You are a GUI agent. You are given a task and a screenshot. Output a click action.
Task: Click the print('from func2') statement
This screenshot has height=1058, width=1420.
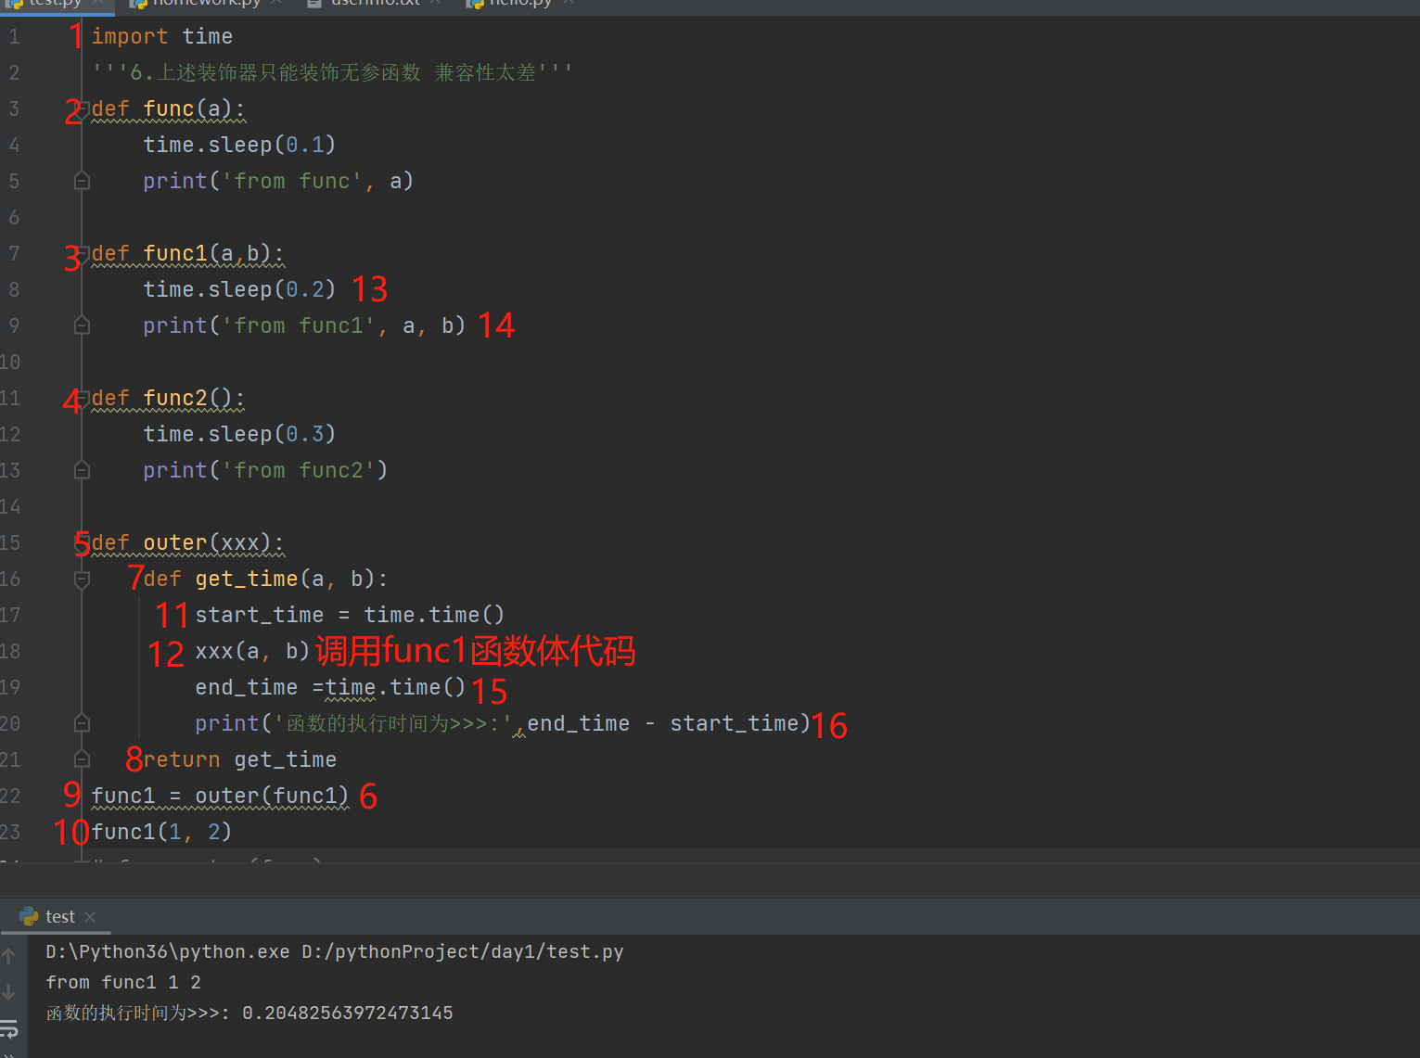pos(265,470)
